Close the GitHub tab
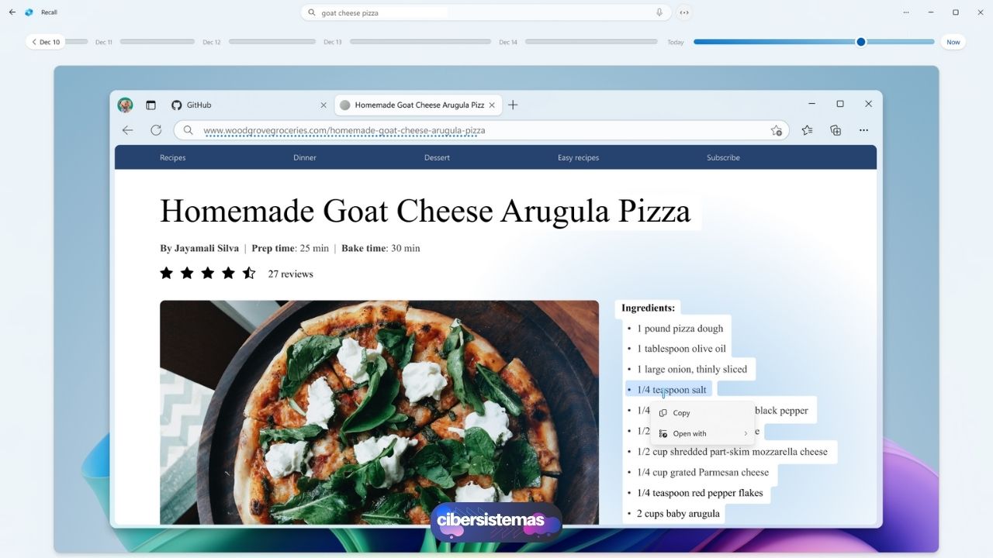The height and width of the screenshot is (558, 993). click(x=324, y=105)
